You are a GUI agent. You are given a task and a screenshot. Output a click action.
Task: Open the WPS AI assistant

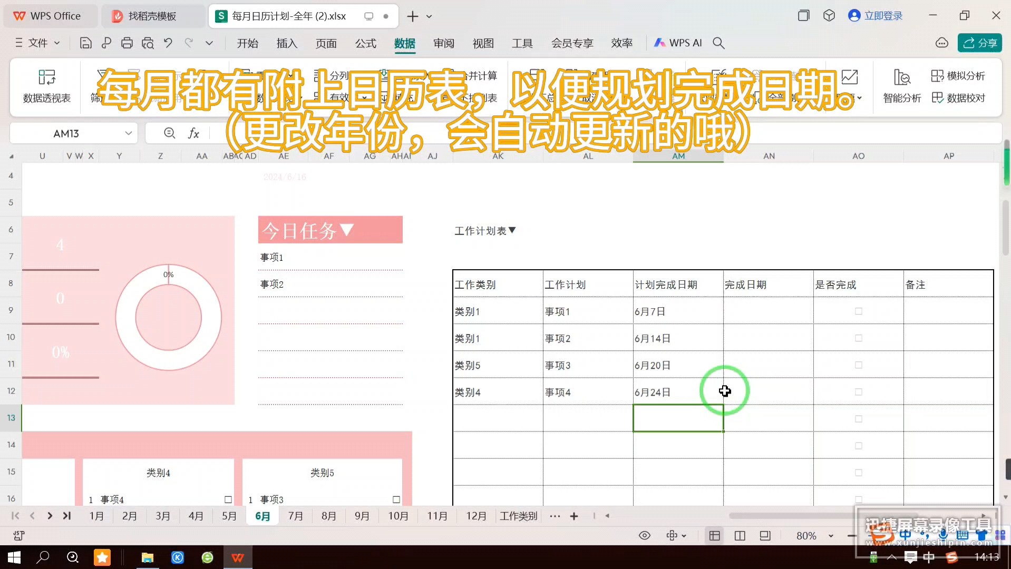[x=678, y=43]
